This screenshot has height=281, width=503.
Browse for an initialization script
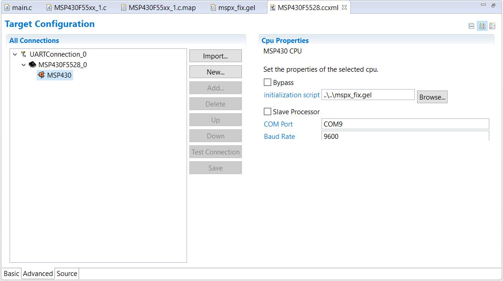click(432, 97)
